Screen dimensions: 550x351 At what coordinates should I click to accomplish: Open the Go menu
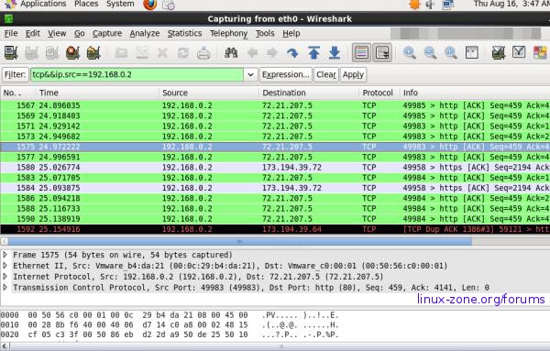click(x=79, y=33)
